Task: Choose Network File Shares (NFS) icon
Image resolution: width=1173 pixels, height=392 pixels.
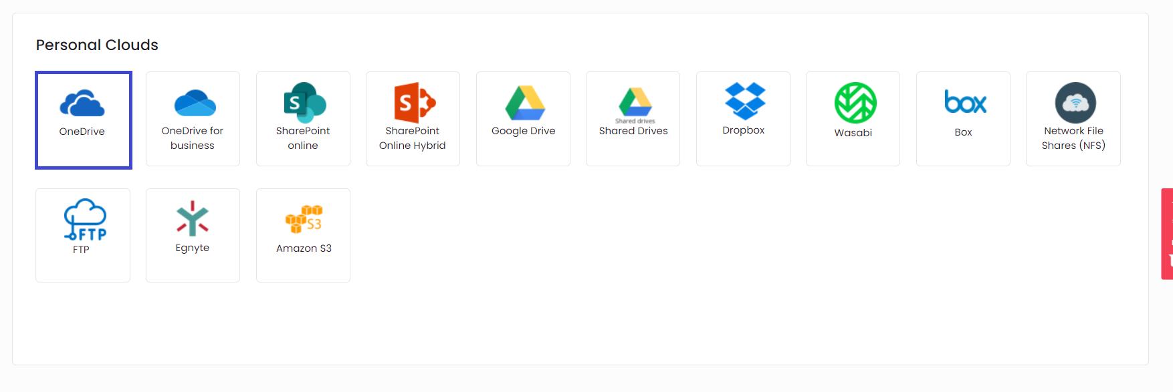Action: 1075,103
